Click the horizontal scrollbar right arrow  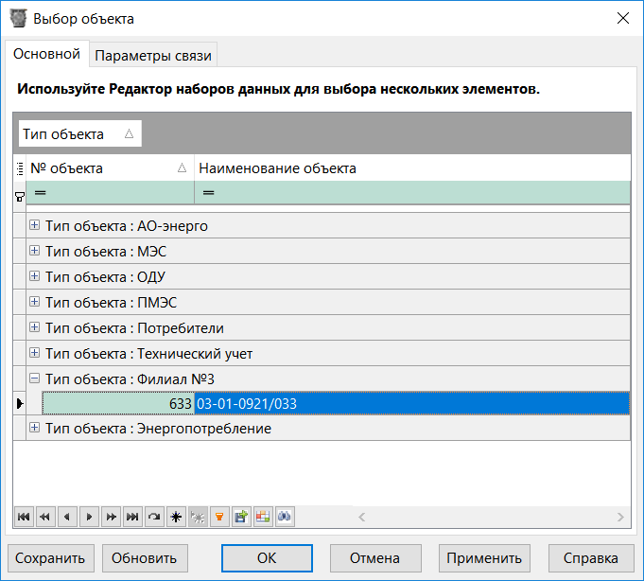point(619,517)
